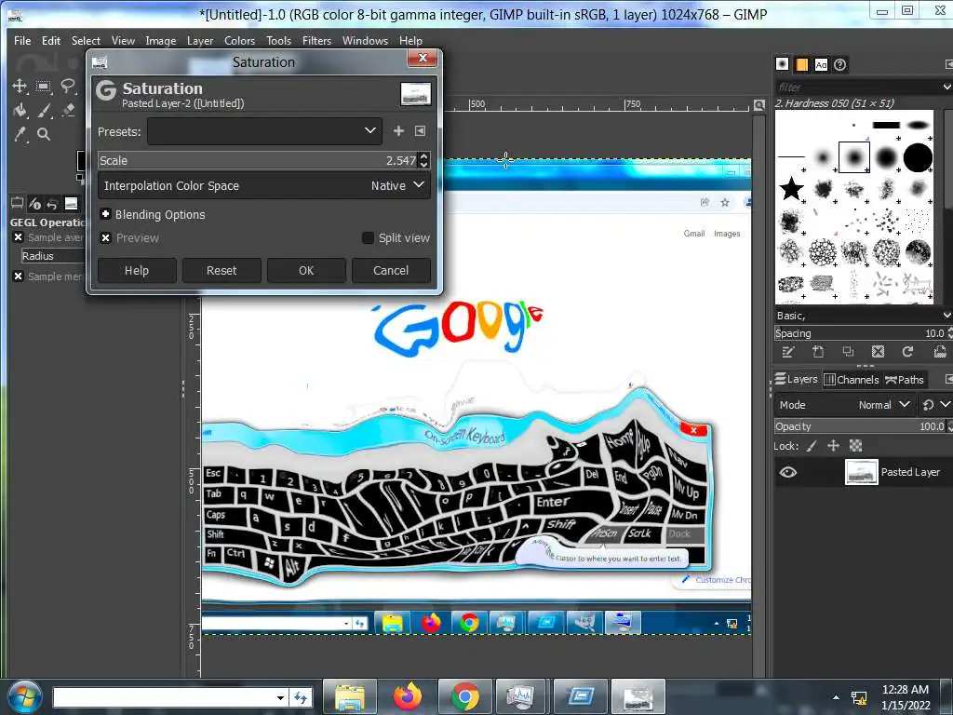Open the Fonts tab
This screenshot has width=953, height=715.
[821, 64]
